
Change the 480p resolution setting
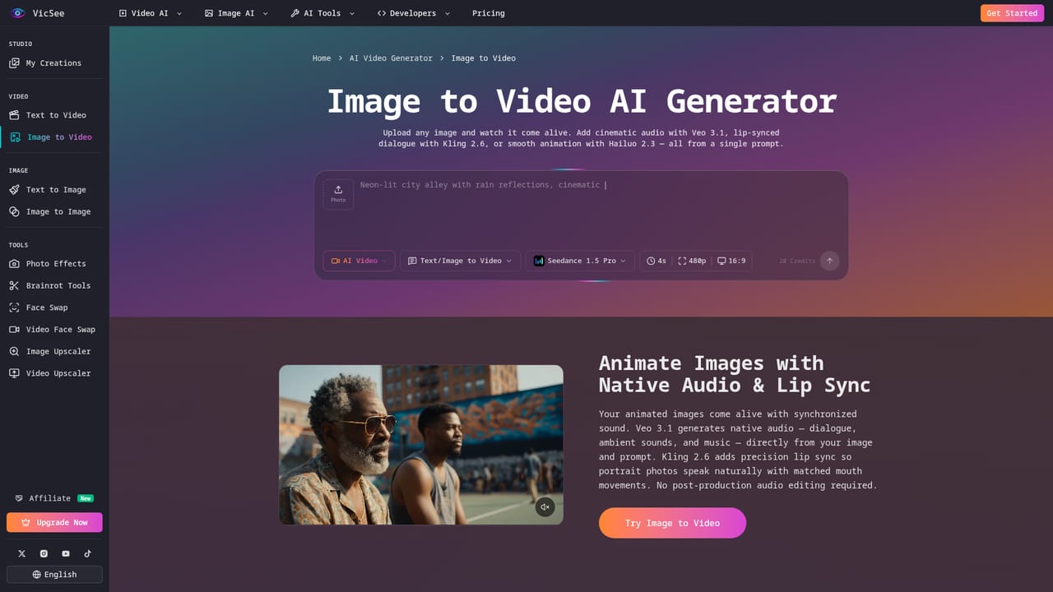(692, 261)
